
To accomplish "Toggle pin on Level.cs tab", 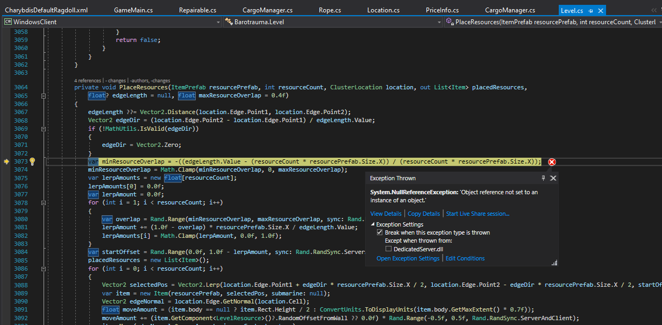I will coord(591,10).
